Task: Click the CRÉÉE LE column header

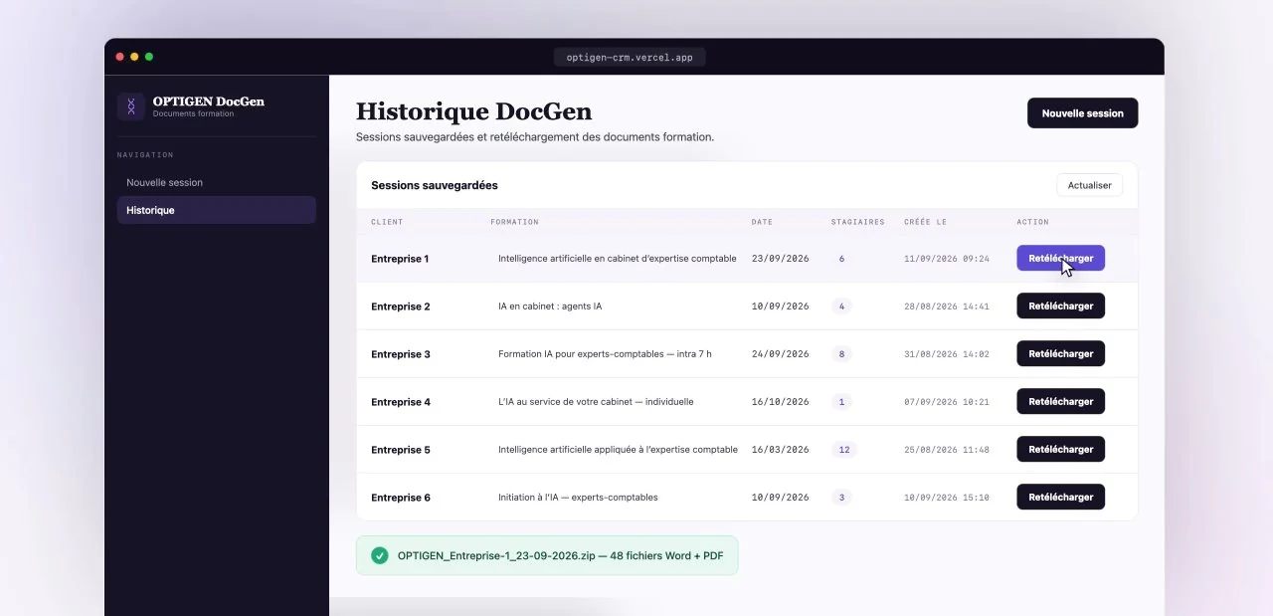Action: point(925,222)
